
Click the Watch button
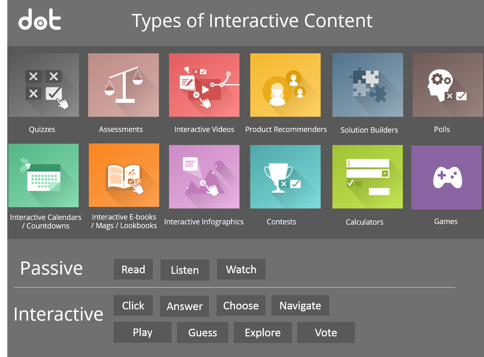click(241, 269)
